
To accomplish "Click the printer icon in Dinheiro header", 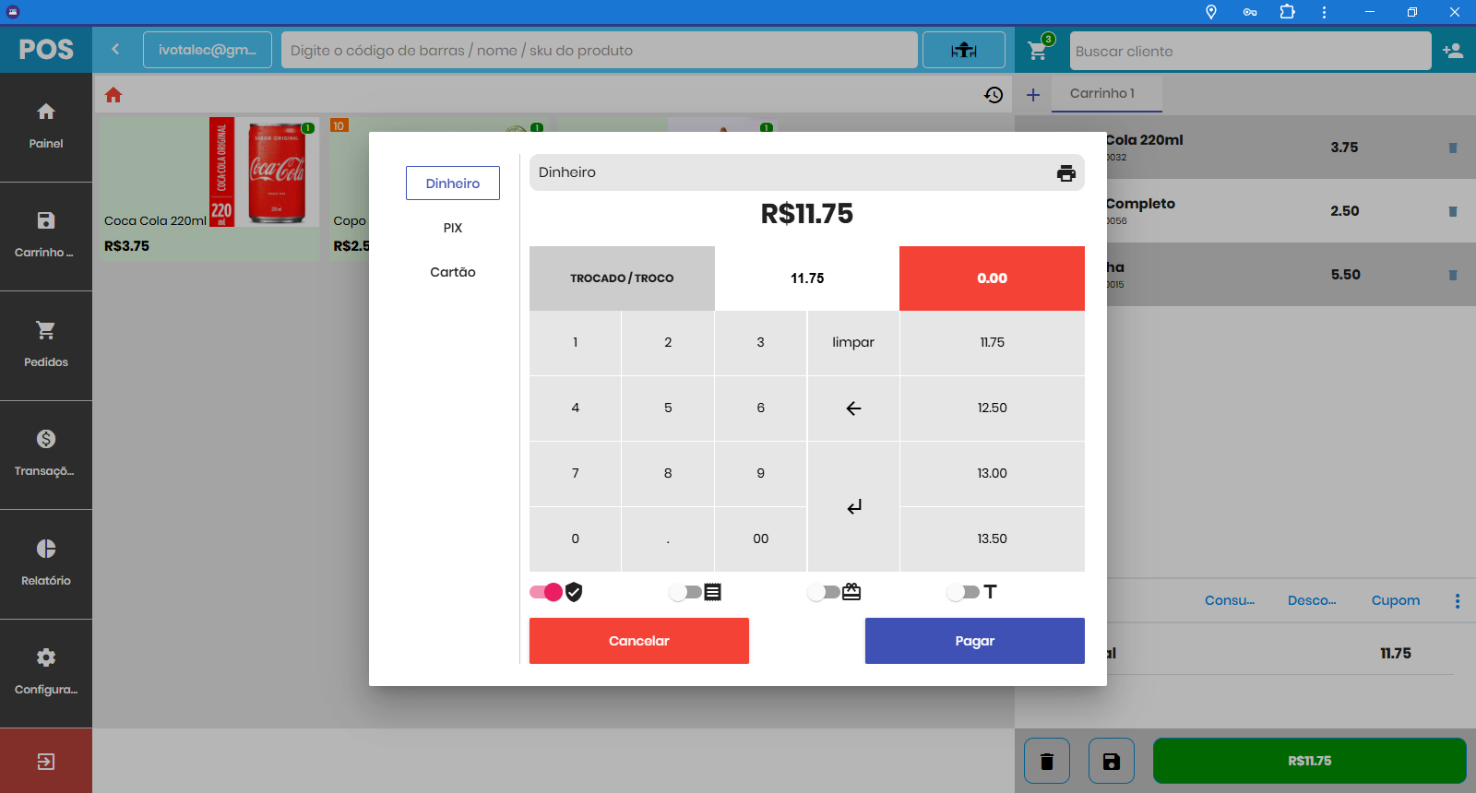I will coord(1065,173).
